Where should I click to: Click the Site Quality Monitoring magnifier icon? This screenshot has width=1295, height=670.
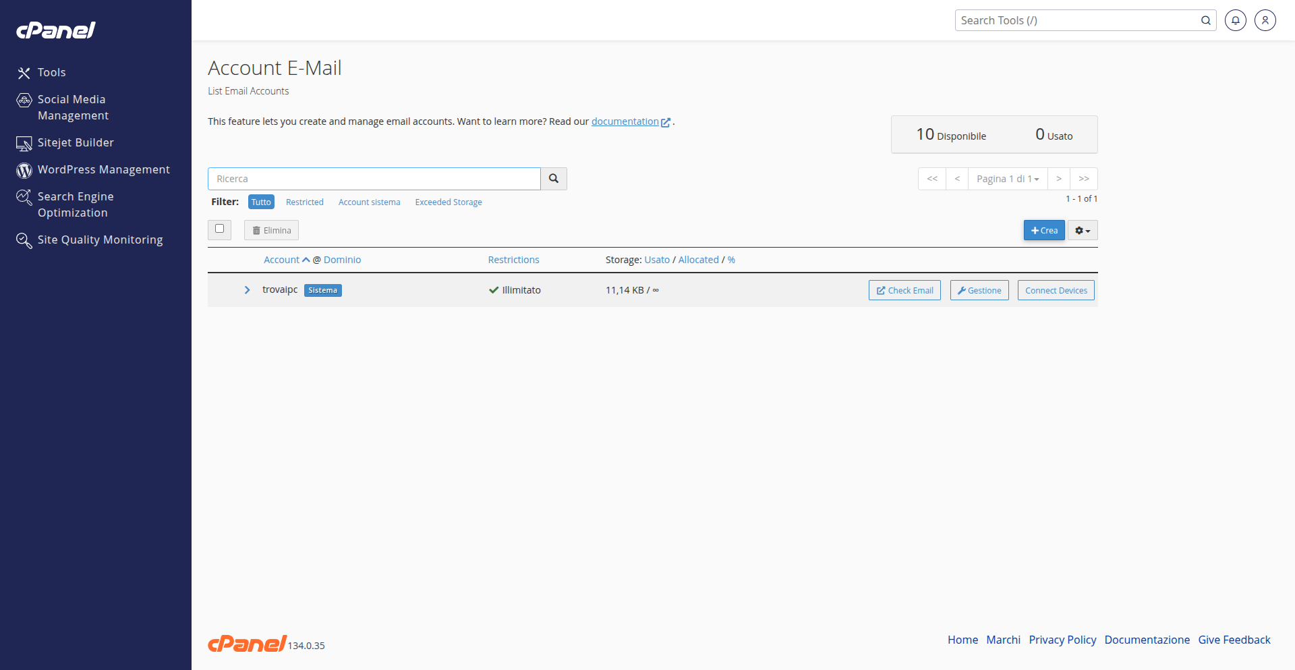[x=24, y=241]
